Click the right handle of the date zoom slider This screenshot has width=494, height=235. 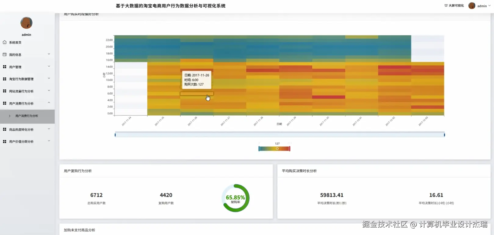444,135
